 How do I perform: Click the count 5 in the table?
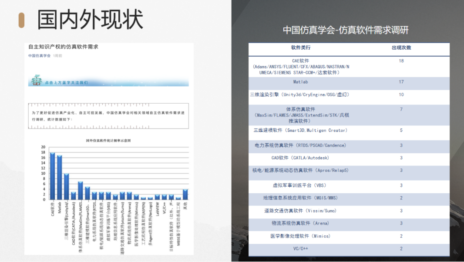(x=401, y=130)
